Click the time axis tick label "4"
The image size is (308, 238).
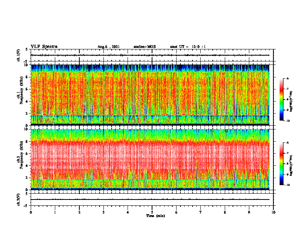point(128,212)
